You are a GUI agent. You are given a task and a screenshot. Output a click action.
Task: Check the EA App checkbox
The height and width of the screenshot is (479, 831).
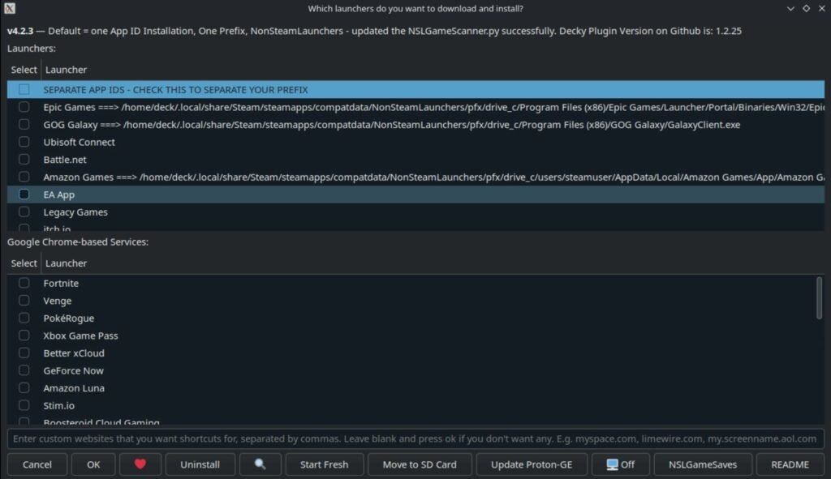[x=24, y=195]
